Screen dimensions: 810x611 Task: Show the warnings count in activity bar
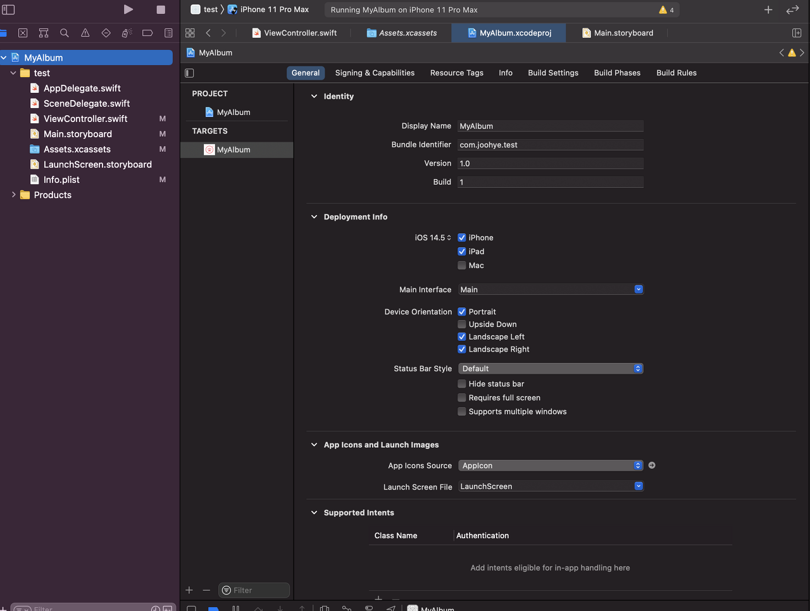(666, 10)
